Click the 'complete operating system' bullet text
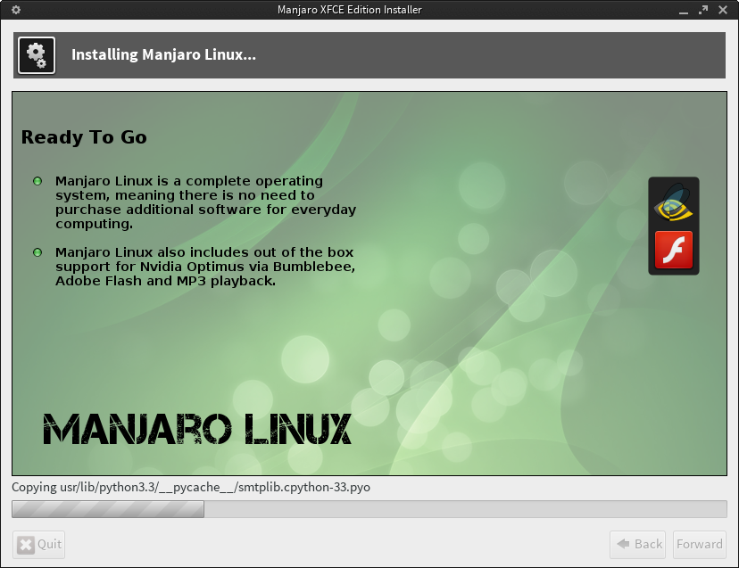Viewport: 739px width, 568px height. coord(205,202)
